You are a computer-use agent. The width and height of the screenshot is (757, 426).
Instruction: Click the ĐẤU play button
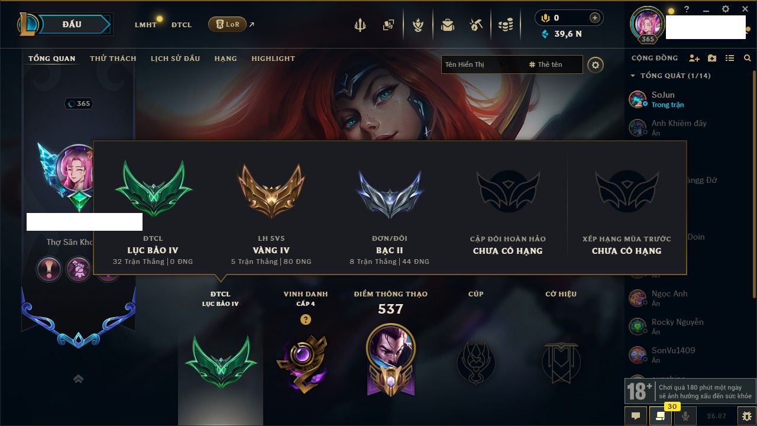pyautogui.click(x=72, y=24)
